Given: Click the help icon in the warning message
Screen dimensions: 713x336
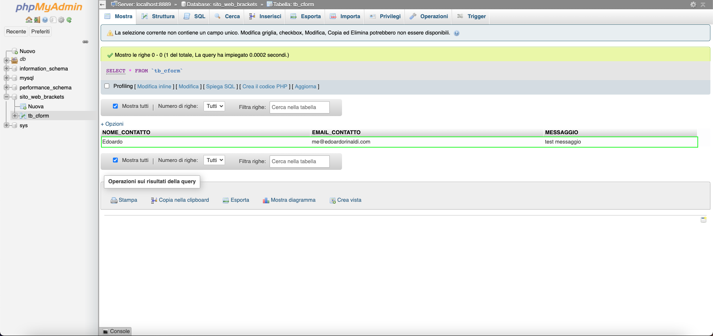Looking at the screenshot, I should 457,33.
